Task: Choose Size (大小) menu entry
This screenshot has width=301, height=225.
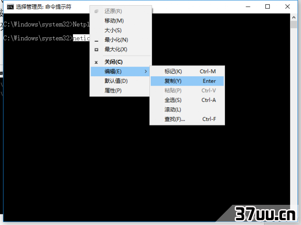Action: (121, 30)
